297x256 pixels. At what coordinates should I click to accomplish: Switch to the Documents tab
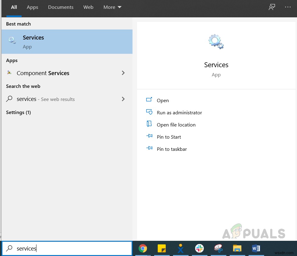[x=61, y=7]
